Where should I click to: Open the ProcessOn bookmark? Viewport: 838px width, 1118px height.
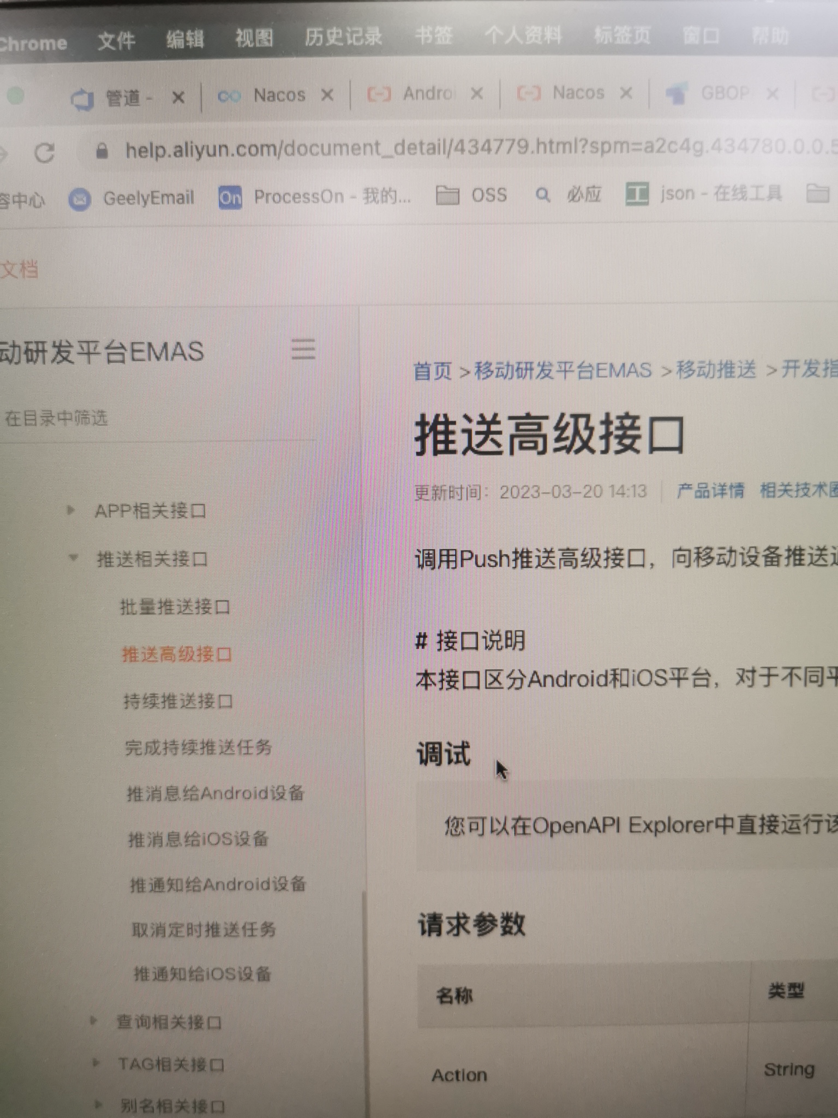[315, 197]
